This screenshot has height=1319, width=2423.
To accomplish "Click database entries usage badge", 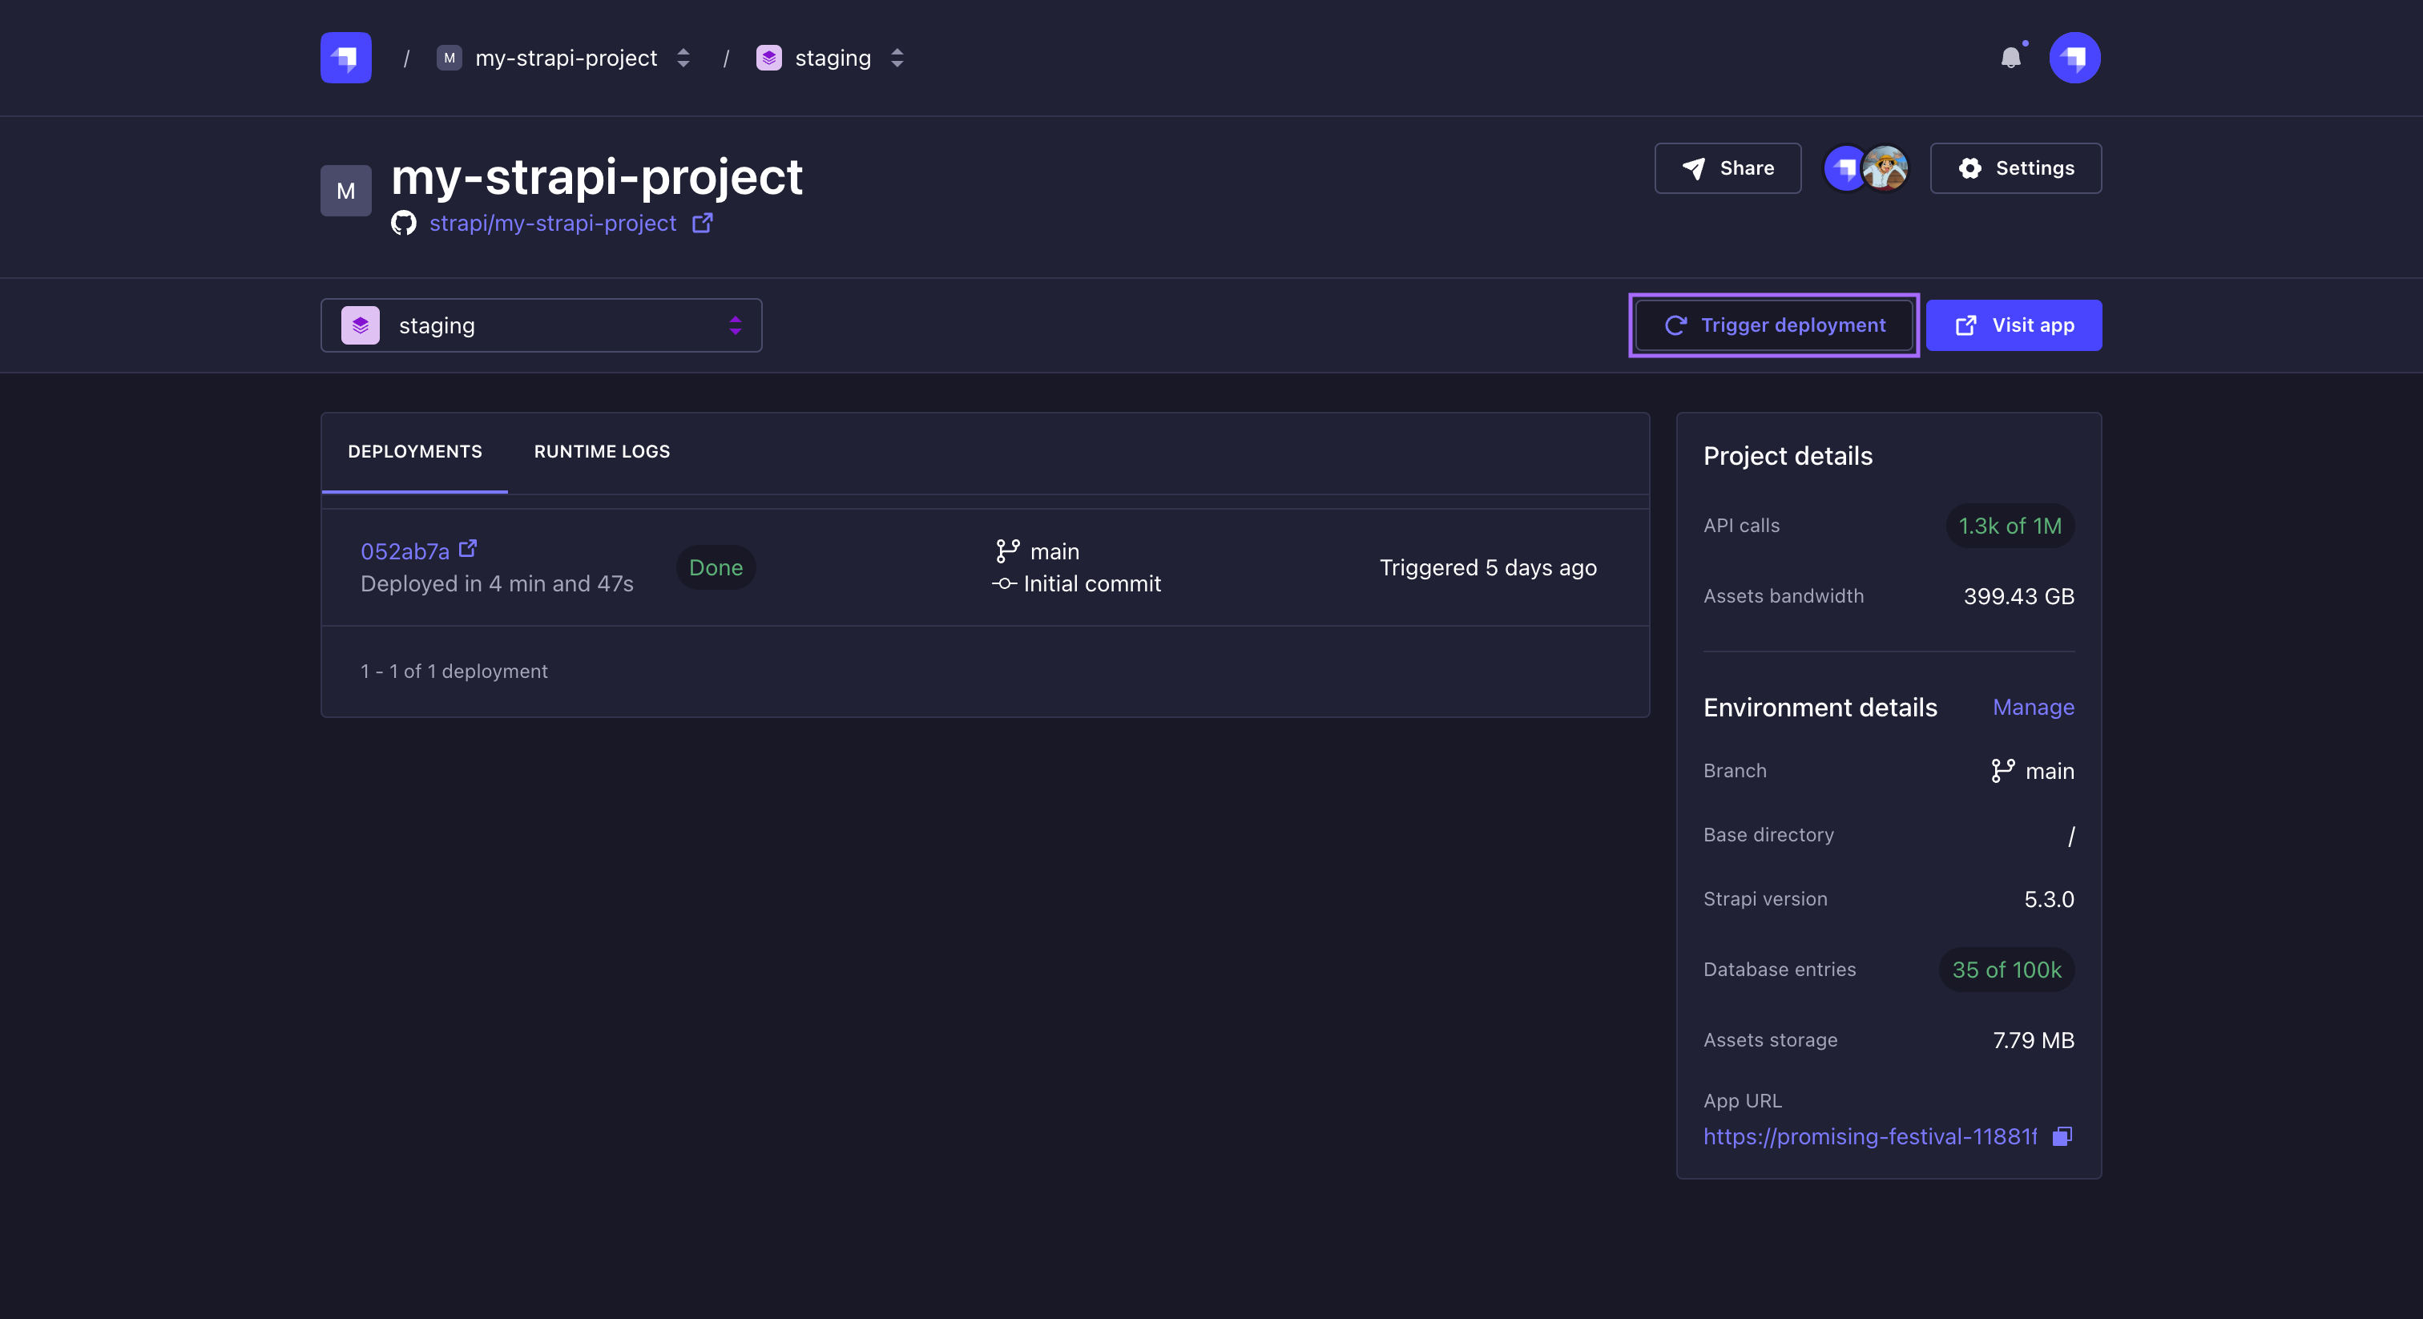I will (2006, 968).
